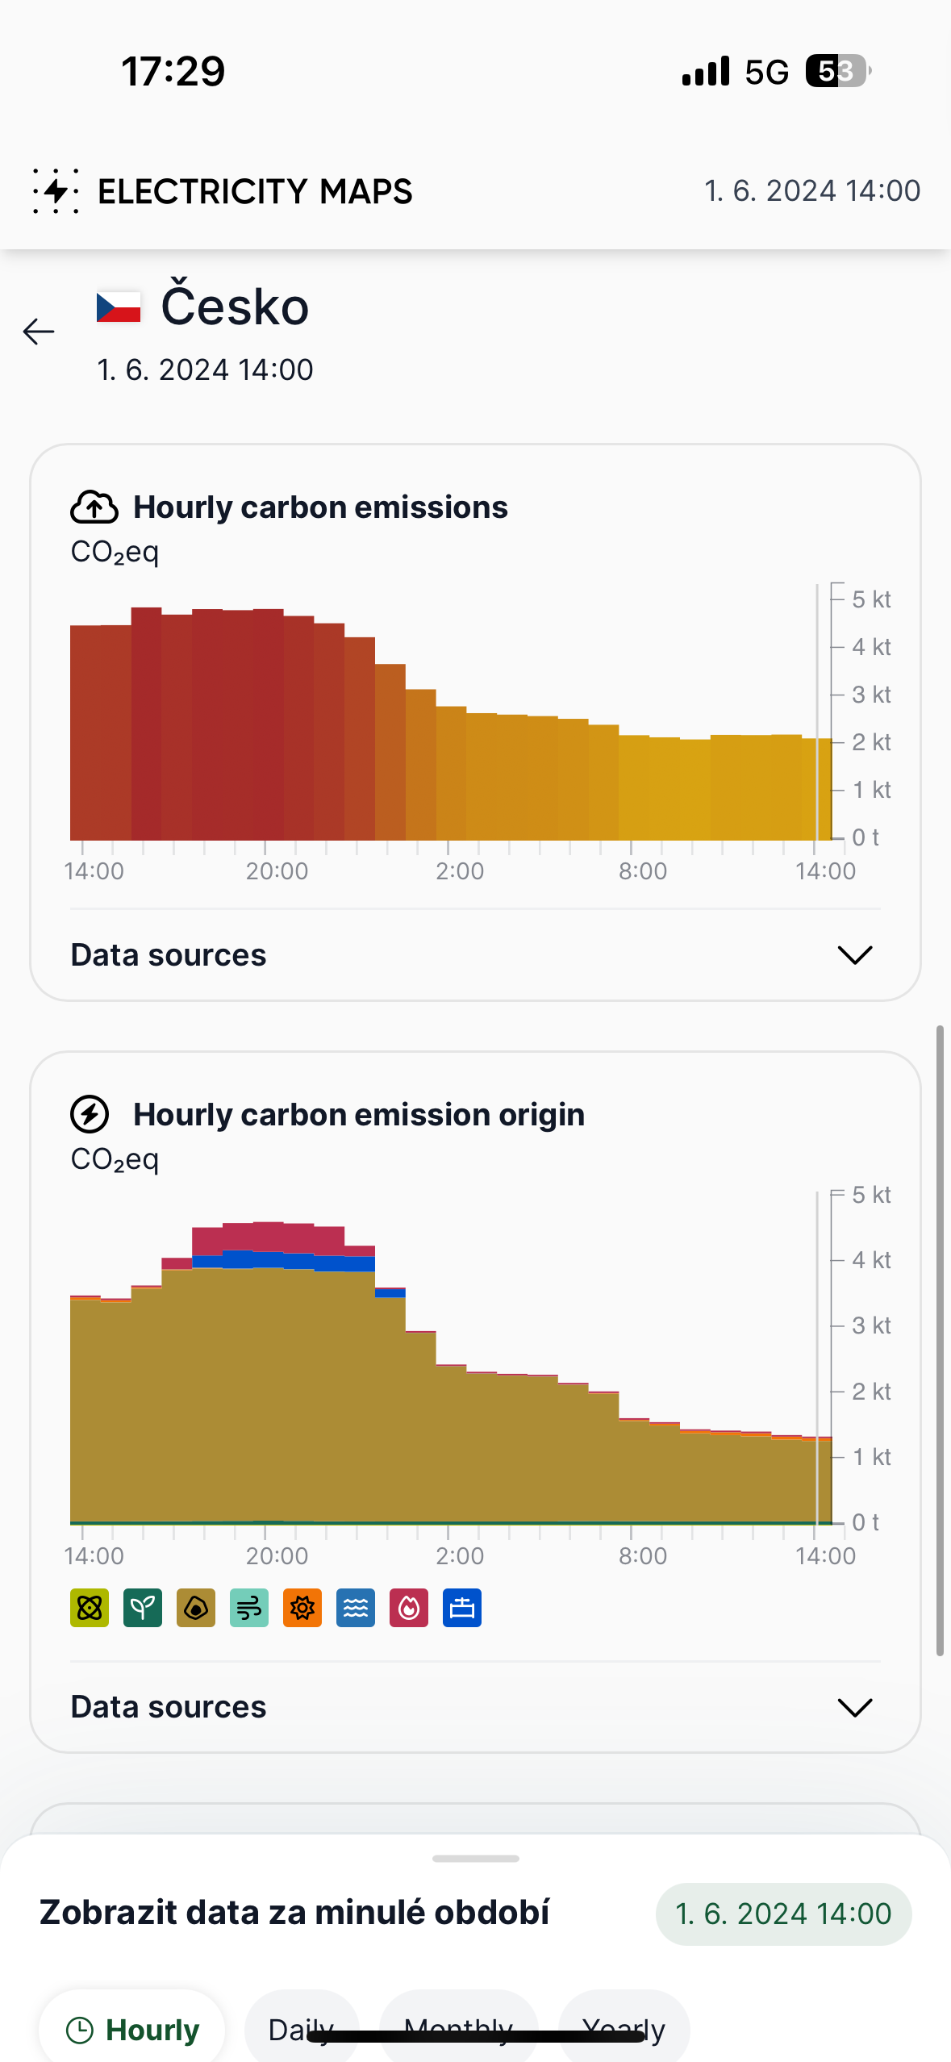Switch to the Monthly time range
Viewport: 951px width, 2062px height.
pyautogui.click(x=458, y=2028)
